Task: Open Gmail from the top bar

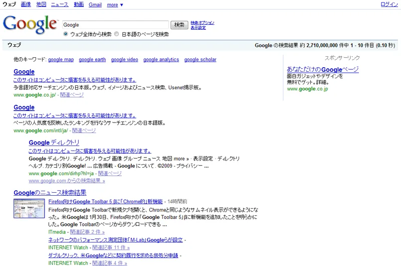Action: [95, 5]
